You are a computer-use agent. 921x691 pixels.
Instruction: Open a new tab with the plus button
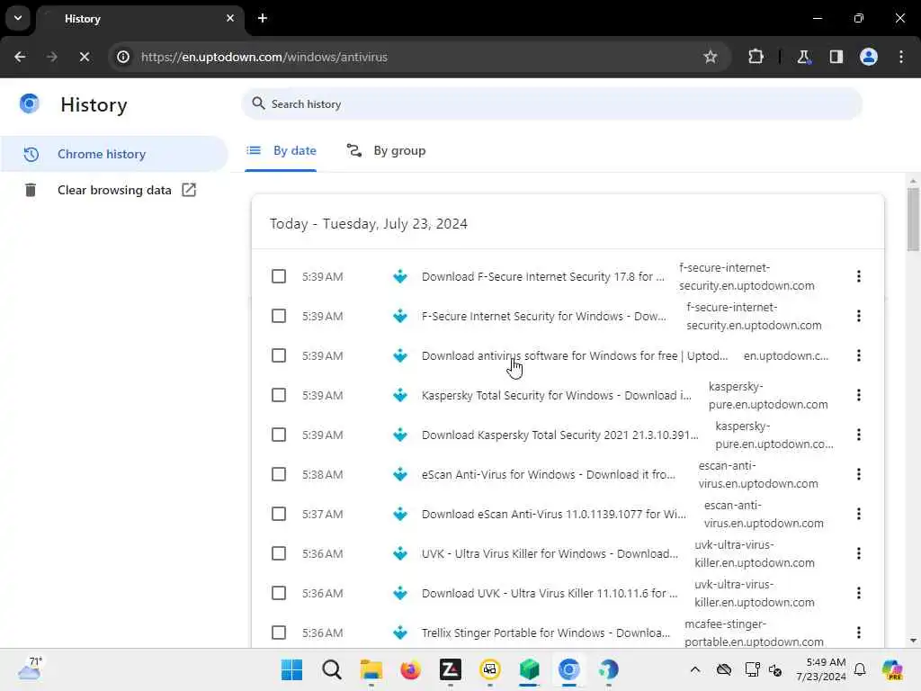click(x=263, y=18)
